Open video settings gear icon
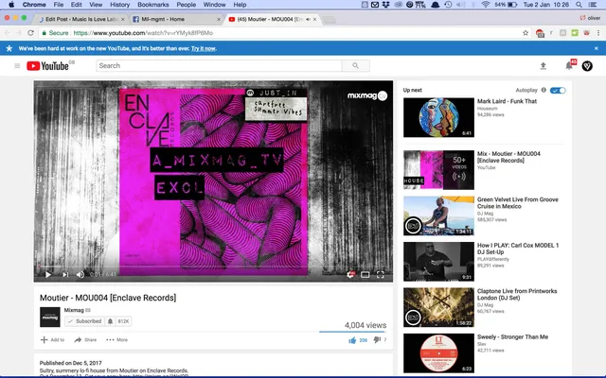606x378 pixels. [x=350, y=275]
